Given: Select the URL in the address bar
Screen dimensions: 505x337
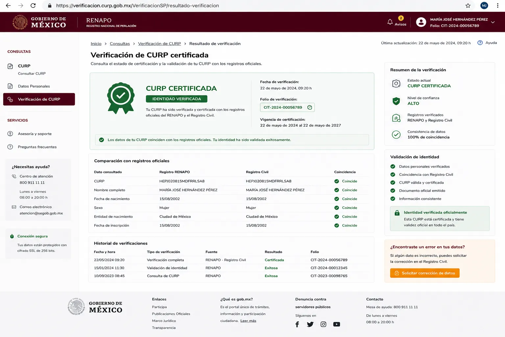Looking at the screenshot, I should 137,6.
